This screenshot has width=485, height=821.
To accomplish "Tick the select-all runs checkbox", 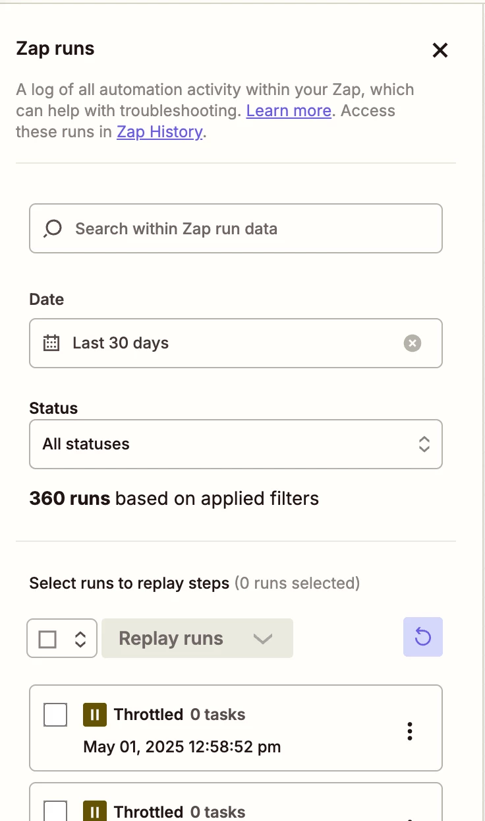I will point(47,639).
